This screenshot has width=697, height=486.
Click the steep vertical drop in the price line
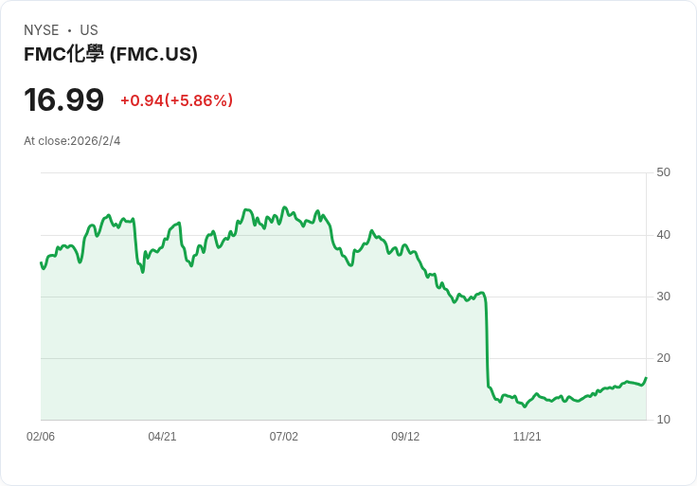click(x=487, y=341)
